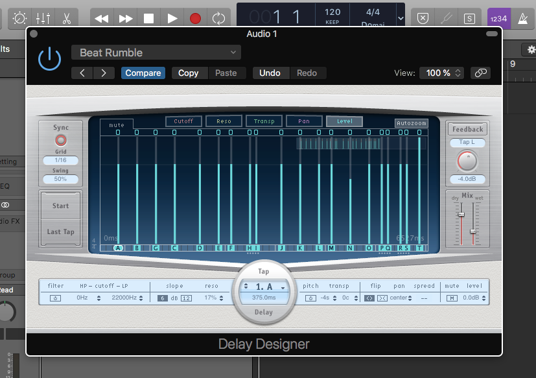Go to previous preset arrow
This screenshot has width=536, height=378.
(82, 73)
